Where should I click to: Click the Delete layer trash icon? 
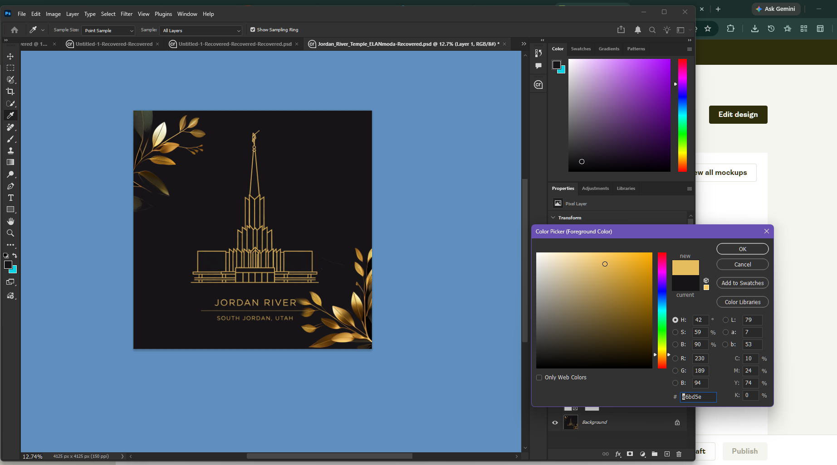[679, 454]
